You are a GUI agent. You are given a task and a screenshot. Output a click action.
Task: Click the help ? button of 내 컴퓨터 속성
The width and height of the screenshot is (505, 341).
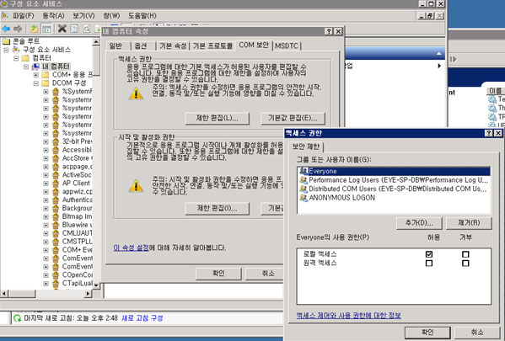[329, 31]
